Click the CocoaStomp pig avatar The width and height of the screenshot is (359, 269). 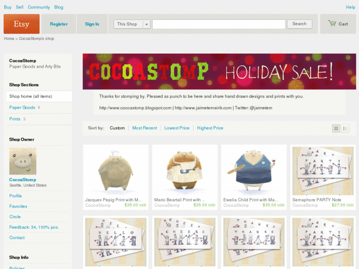(23, 161)
